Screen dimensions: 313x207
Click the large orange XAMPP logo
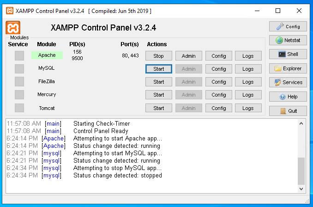[13, 28]
